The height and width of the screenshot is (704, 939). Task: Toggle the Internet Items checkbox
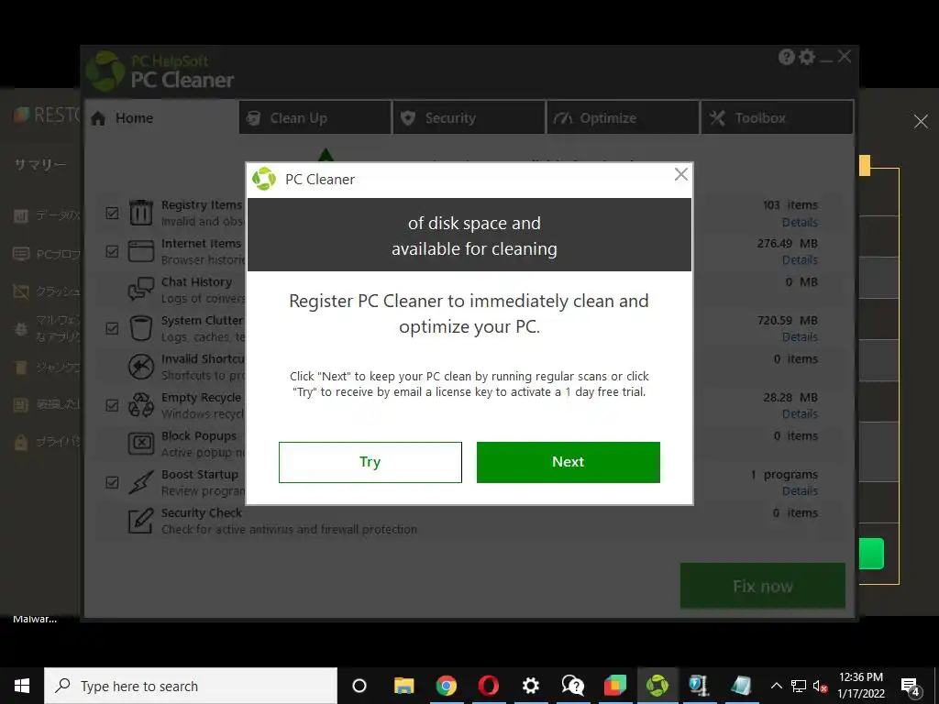click(x=112, y=251)
